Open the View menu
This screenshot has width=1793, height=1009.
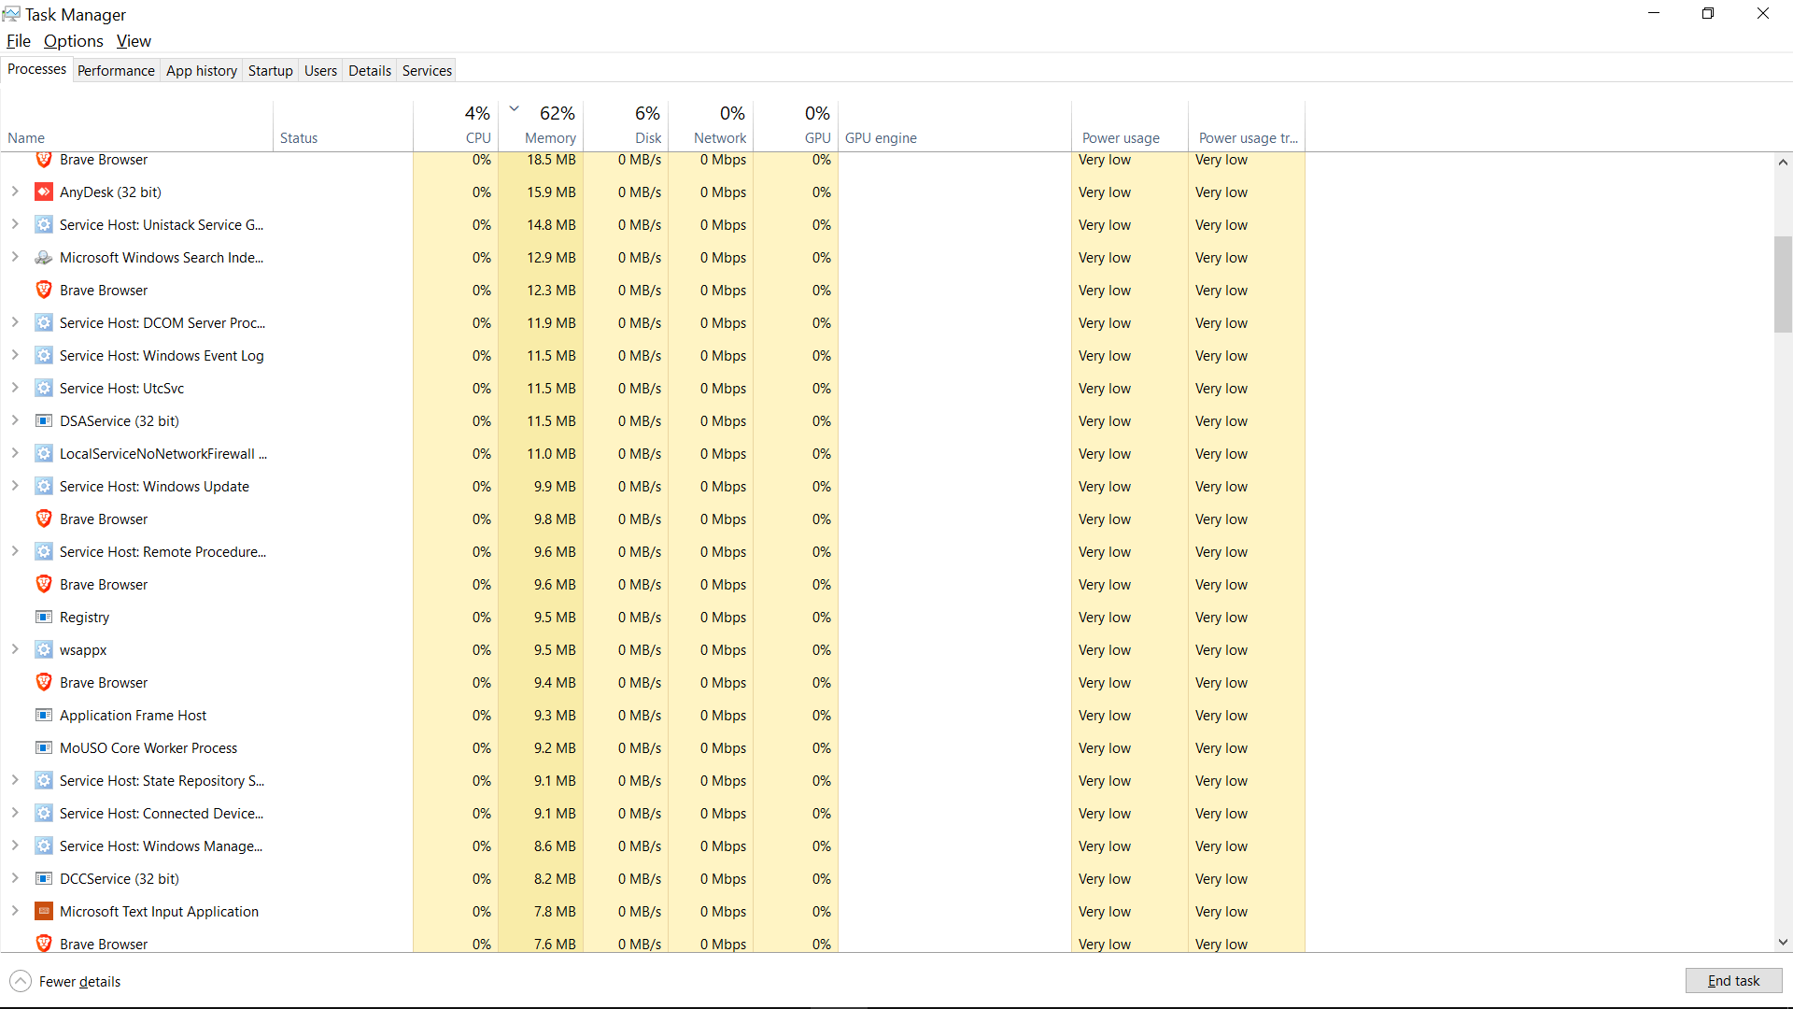134,41
